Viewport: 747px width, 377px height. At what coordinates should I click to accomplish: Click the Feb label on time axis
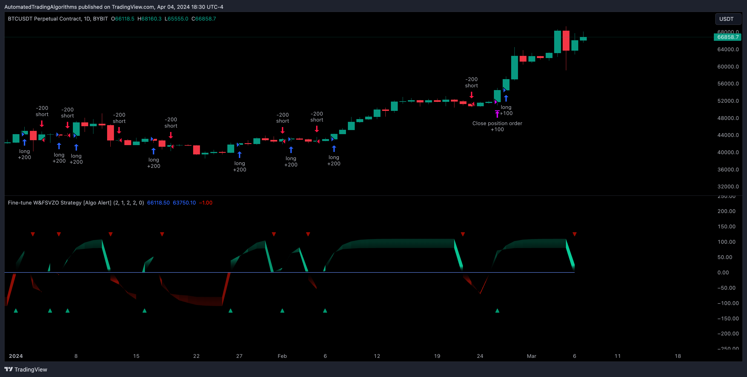click(282, 356)
